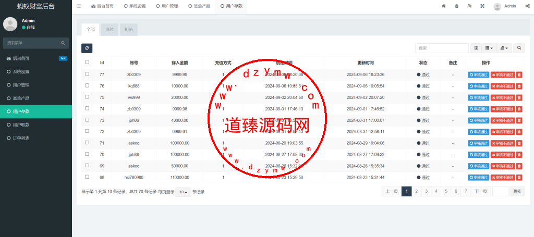Viewport: 534px width, 237px height.
Task: Click the trash icon in top bar
Action: pos(457,6)
